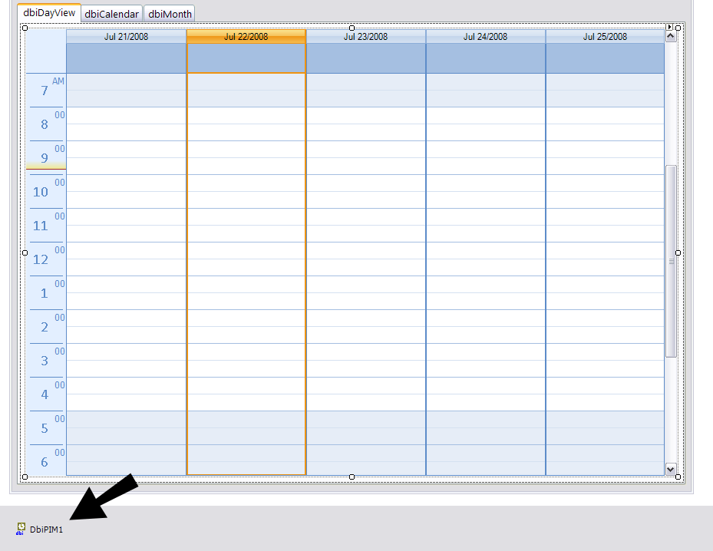Switch to the dbiMonth tab
Viewport: 713px width, 551px height.
170,14
